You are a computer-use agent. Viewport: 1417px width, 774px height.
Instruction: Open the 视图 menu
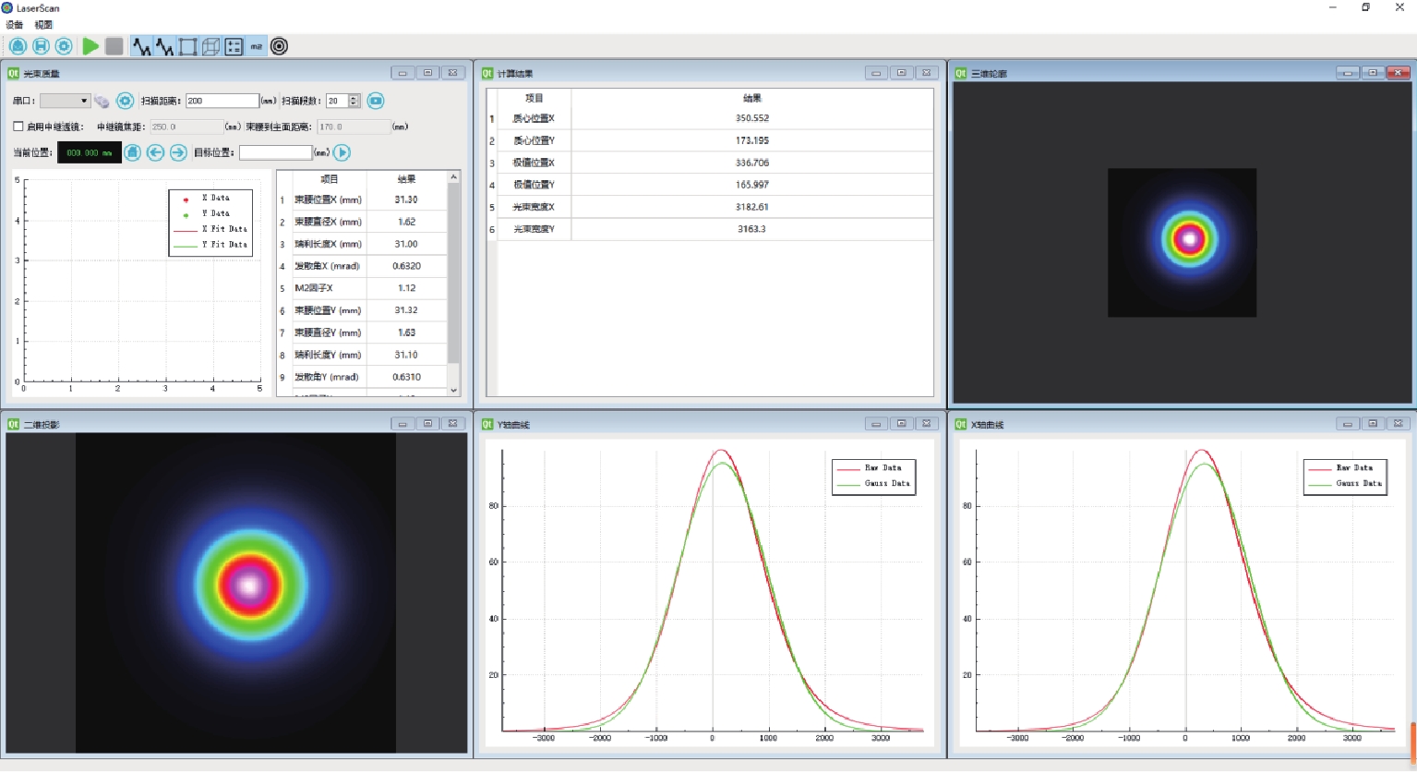tap(43, 25)
